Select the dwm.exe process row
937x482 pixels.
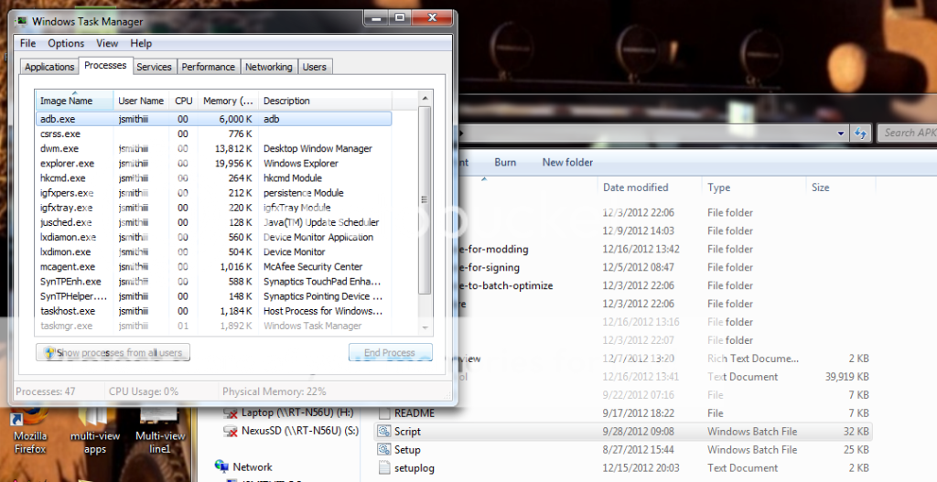214,149
